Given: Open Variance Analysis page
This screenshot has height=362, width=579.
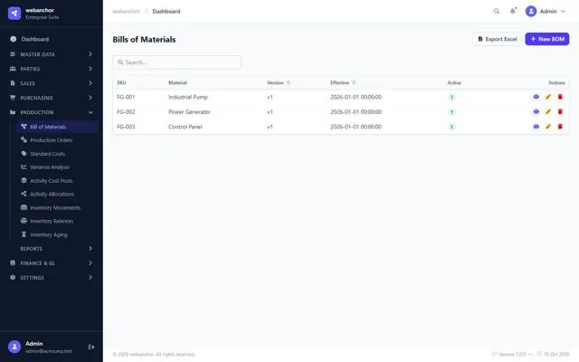Looking at the screenshot, I should (57, 167).
